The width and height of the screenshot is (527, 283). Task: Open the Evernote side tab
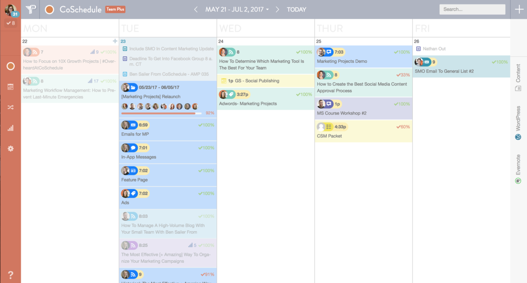coord(518,169)
